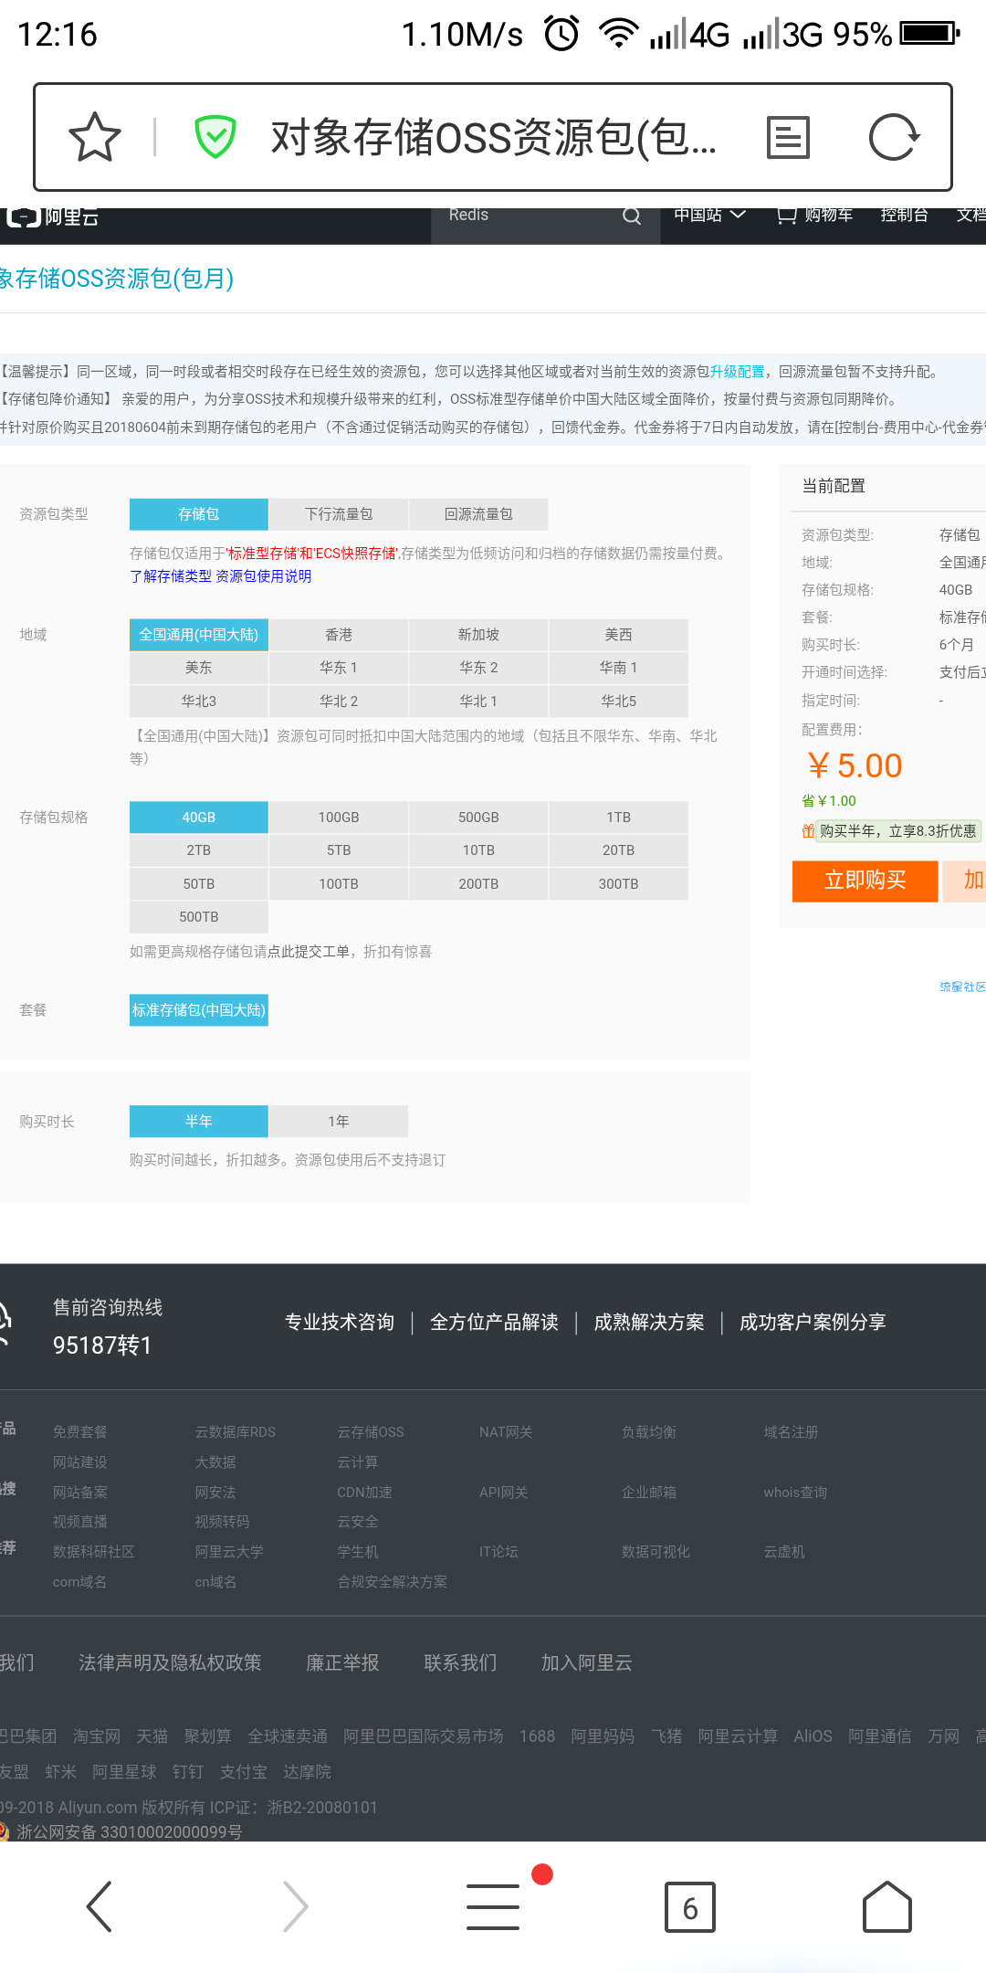
Task: Select 10TB storage size
Action: [x=478, y=850]
